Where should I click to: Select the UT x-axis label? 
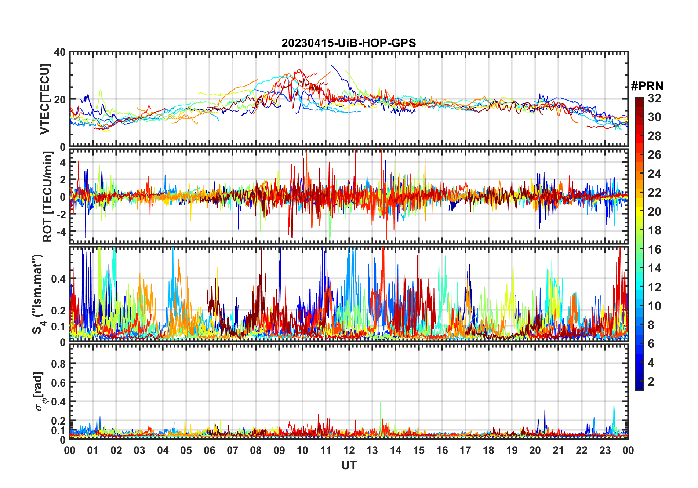[x=349, y=465]
